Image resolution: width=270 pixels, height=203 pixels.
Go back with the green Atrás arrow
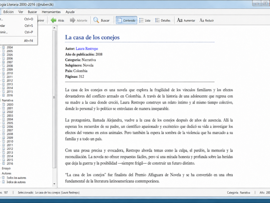pyautogui.click(x=57, y=20)
